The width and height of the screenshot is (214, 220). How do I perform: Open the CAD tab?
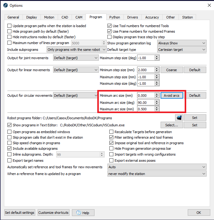tap(65, 17)
